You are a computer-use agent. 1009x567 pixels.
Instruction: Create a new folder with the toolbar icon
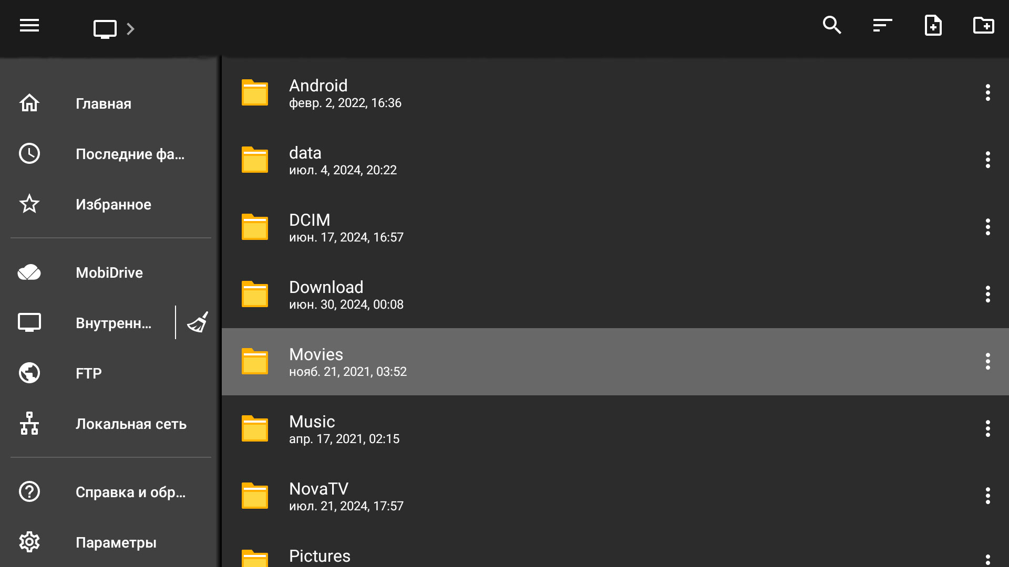(983, 25)
